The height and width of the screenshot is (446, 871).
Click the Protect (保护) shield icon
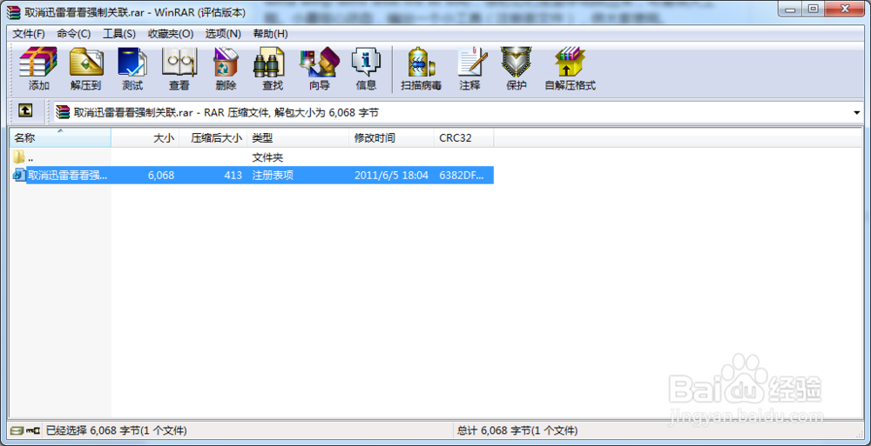[x=516, y=68]
